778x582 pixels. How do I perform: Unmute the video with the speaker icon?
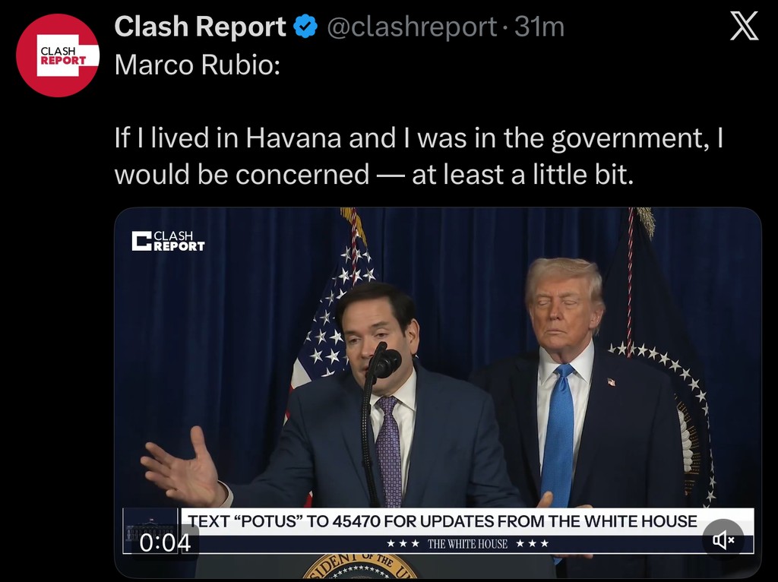click(723, 540)
